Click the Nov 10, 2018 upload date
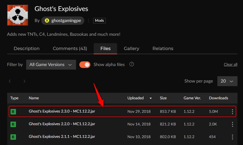The width and height of the screenshot is (243, 145). [x=139, y=137]
